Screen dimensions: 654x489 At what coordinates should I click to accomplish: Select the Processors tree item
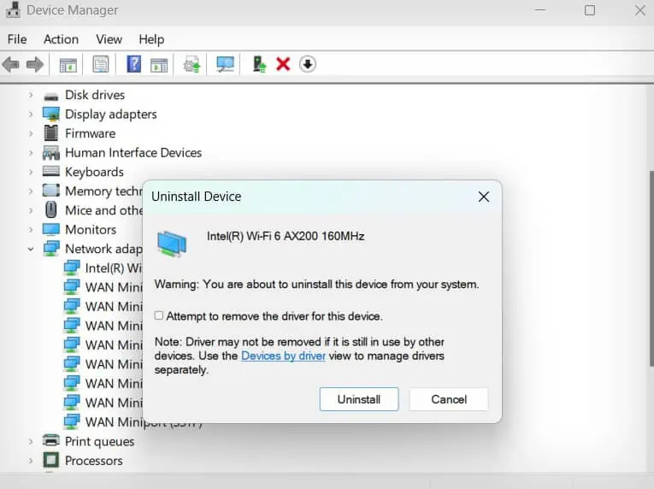(x=94, y=461)
